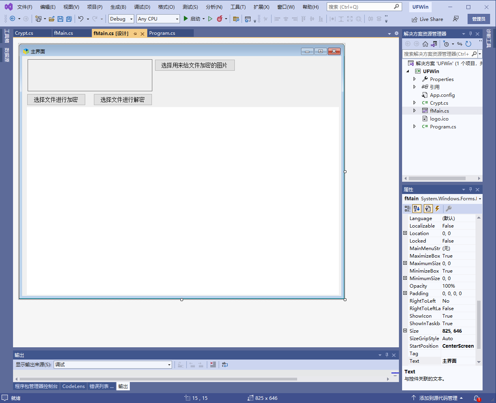Expand the Properties node in Solution Explorer
This screenshot has width=496, height=403.
414,79
